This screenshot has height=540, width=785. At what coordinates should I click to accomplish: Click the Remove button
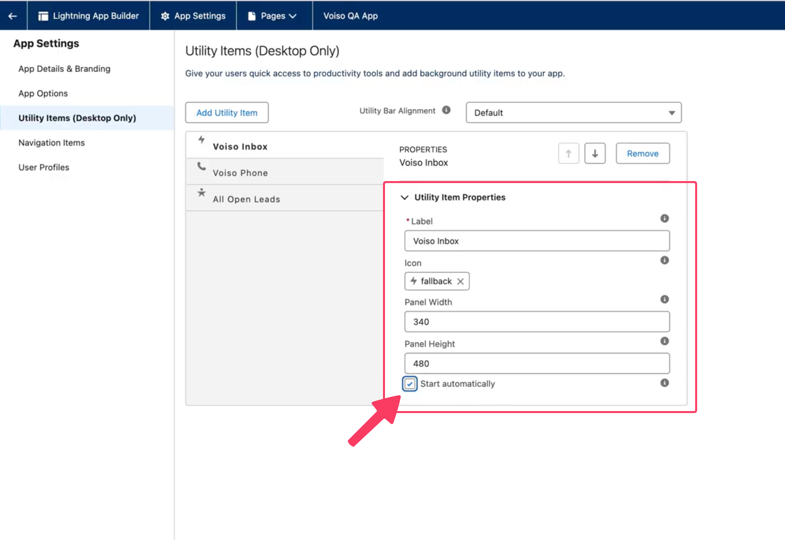tap(643, 153)
